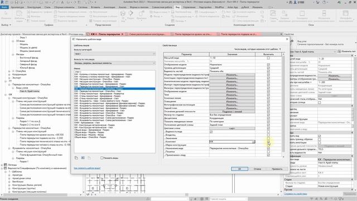
Task: Open the Комплект value dropdown arrow
Action: click(x=253, y=142)
